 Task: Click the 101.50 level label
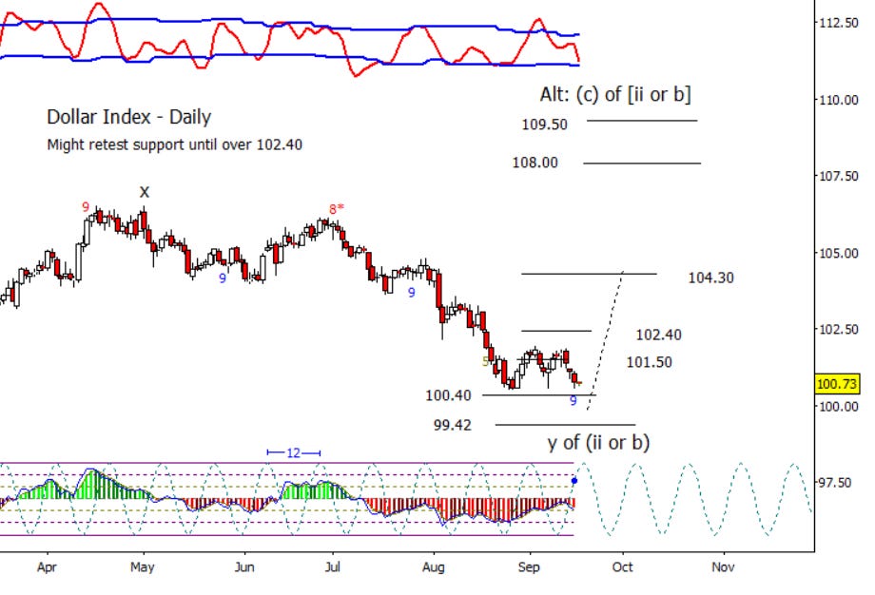click(649, 362)
